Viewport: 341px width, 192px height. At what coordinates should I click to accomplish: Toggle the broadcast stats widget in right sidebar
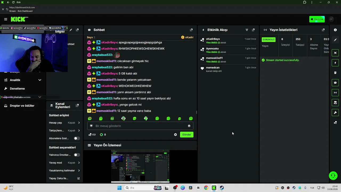point(335,93)
